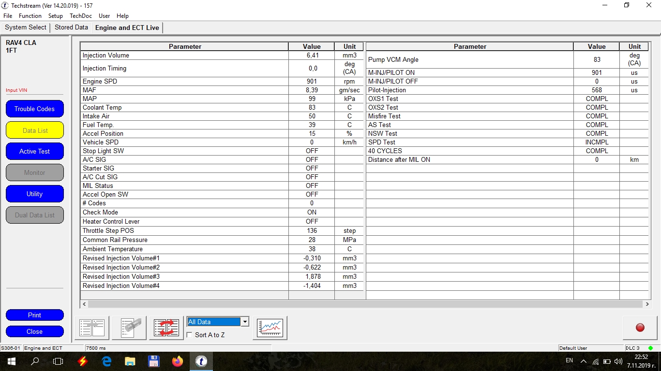The image size is (661, 371).
Task: Toggle the Sort A to Z checkbox
Action: [190, 335]
